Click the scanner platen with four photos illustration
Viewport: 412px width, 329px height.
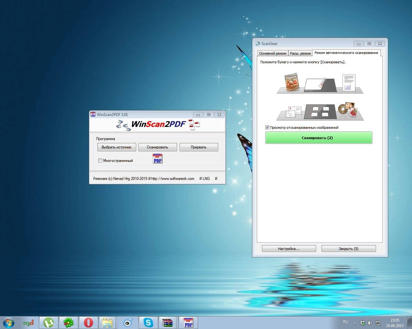(x=320, y=111)
